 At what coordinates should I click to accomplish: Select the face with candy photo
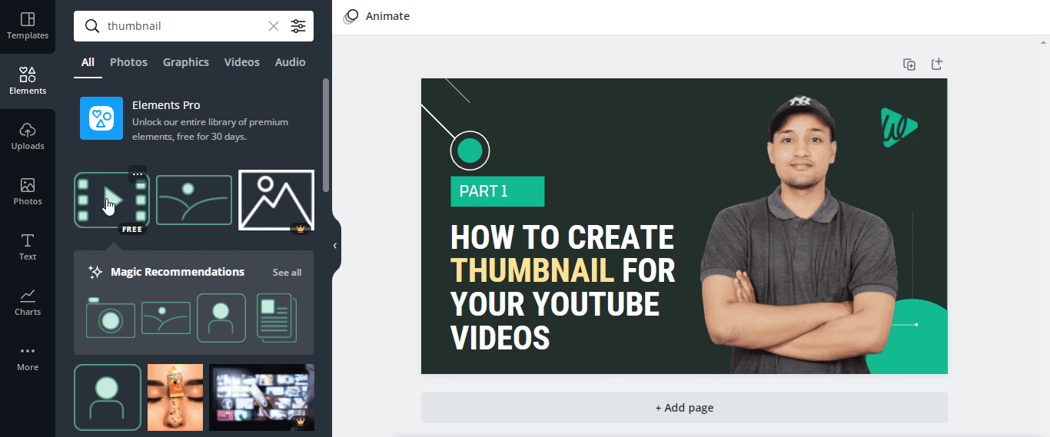click(x=175, y=397)
